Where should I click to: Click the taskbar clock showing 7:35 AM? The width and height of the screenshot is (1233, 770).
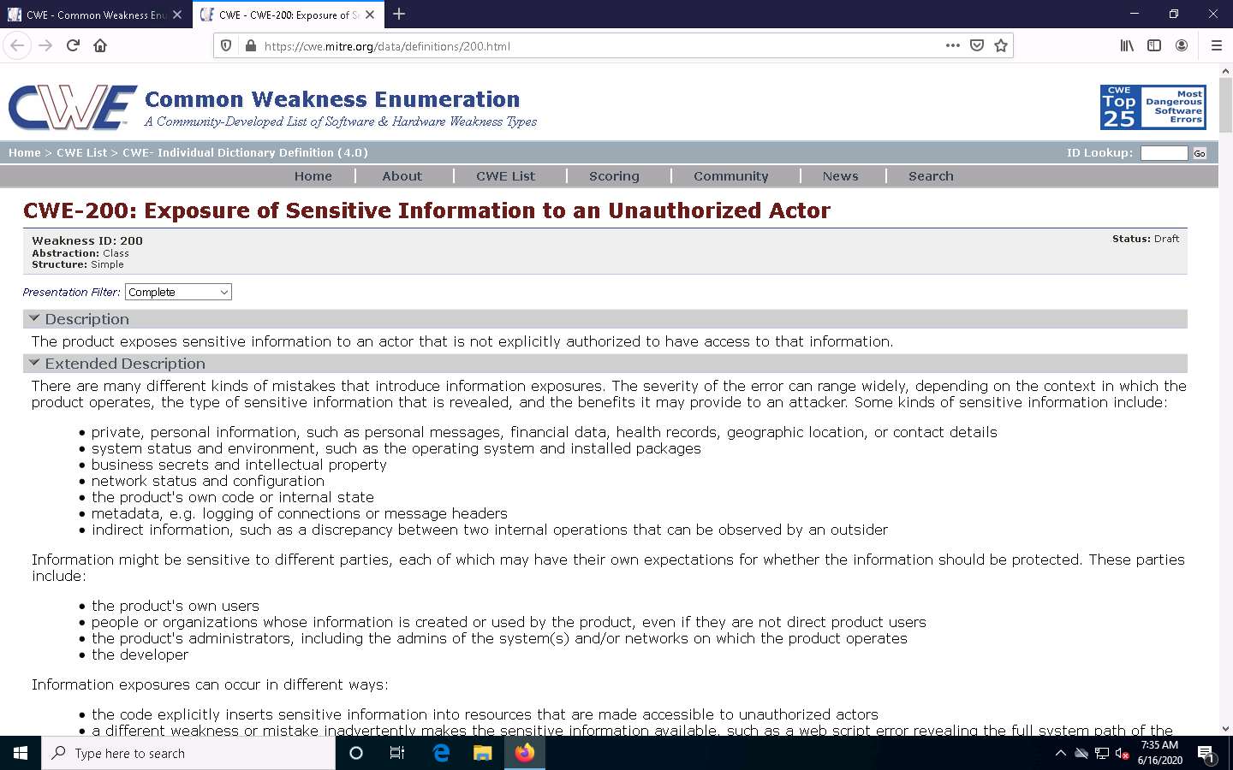tap(1159, 753)
